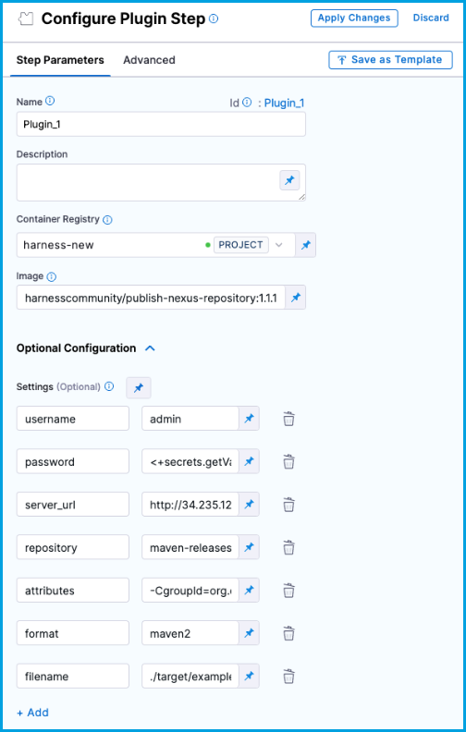
Task: Click the Name input field
Action: coord(161,124)
